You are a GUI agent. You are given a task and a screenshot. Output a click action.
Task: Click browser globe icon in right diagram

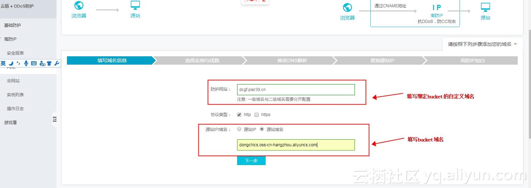tap(348, 8)
